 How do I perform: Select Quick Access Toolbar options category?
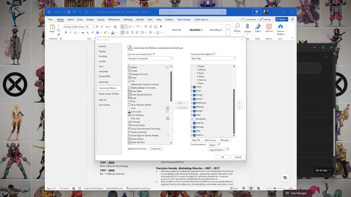[x=109, y=94]
